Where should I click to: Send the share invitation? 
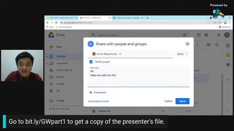[x=182, y=101]
